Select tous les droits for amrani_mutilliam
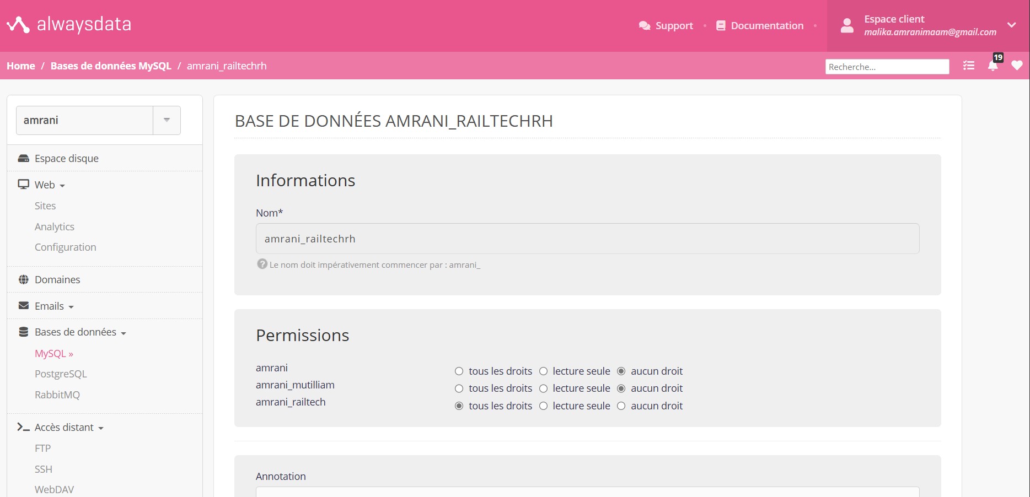 tap(459, 388)
